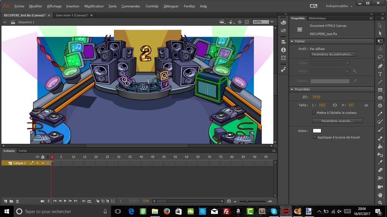Toggle Calque 1 lock dot
Screen dimensions: 387x217
43,163
